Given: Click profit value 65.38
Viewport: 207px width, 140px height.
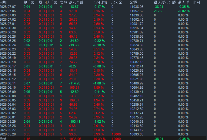Looking at the screenshot, I should [73, 24].
